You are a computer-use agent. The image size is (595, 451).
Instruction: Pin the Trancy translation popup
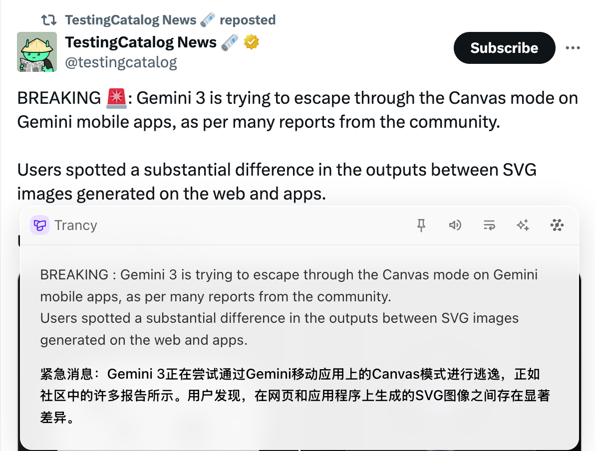coord(421,225)
